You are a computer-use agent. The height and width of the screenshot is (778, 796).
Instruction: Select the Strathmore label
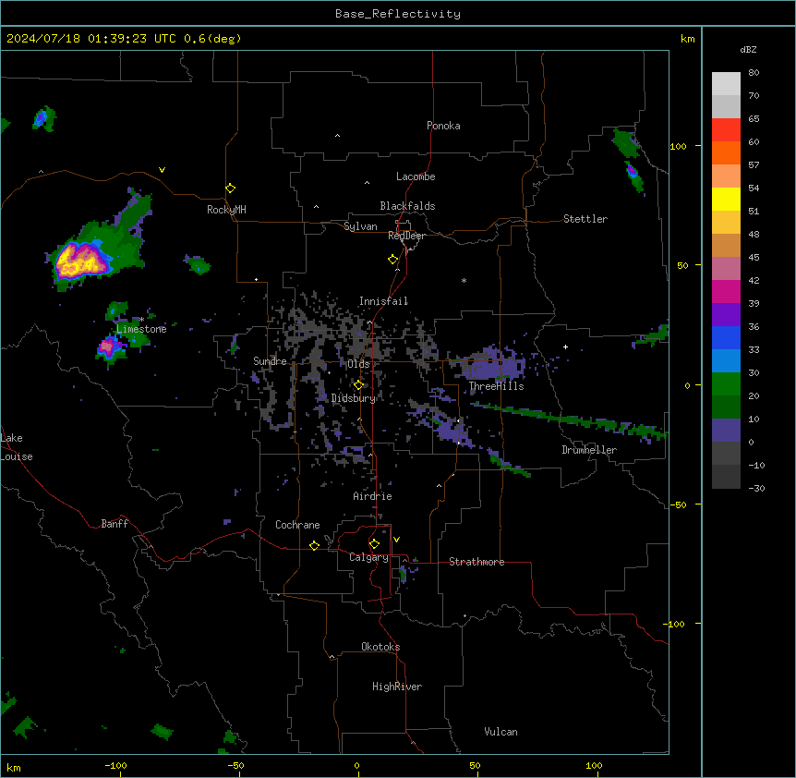tap(476, 562)
